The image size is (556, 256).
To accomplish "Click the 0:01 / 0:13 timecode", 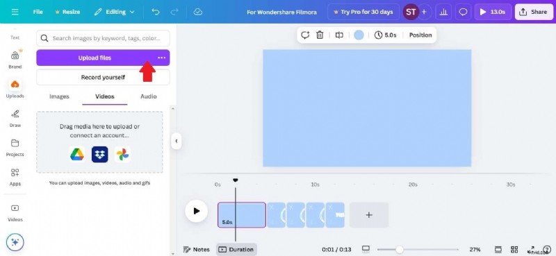I will 336,250.
